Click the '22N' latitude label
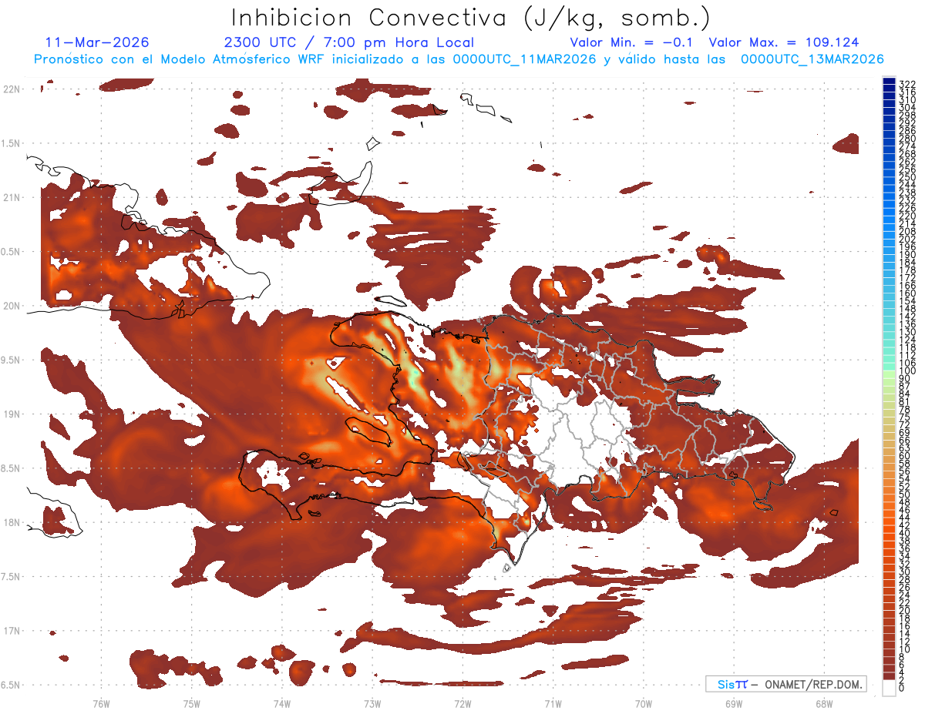This screenshot has height=714, width=925. point(12,89)
